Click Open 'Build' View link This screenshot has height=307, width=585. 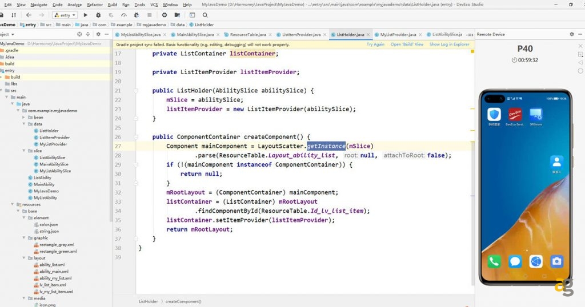[x=407, y=45]
